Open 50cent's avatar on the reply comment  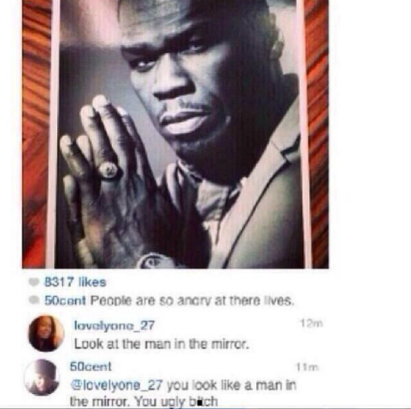[41, 377]
